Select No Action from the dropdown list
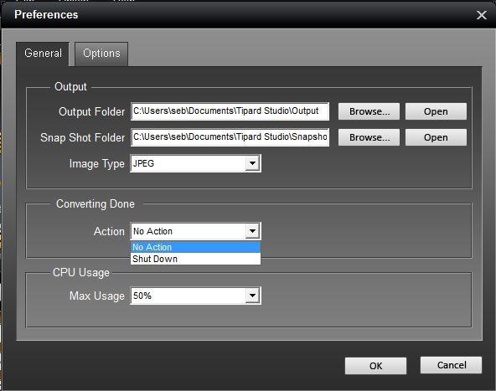The image size is (496, 391). click(195, 247)
